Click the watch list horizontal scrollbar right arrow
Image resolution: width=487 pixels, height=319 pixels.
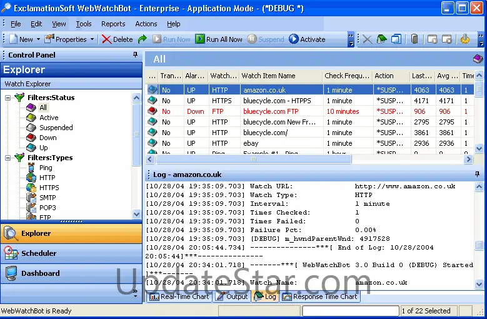pos(469,159)
